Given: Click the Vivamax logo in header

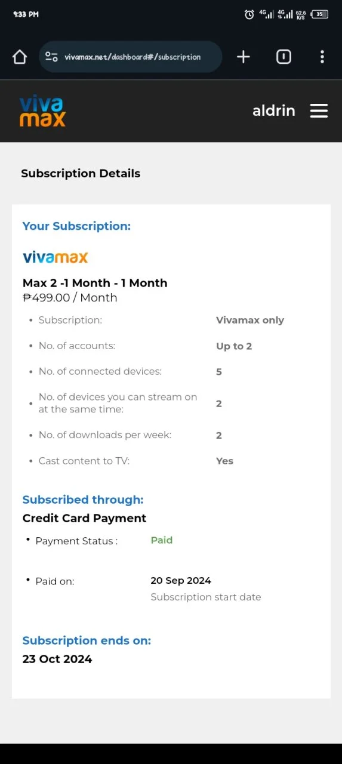Looking at the screenshot, I should (42, 111).
